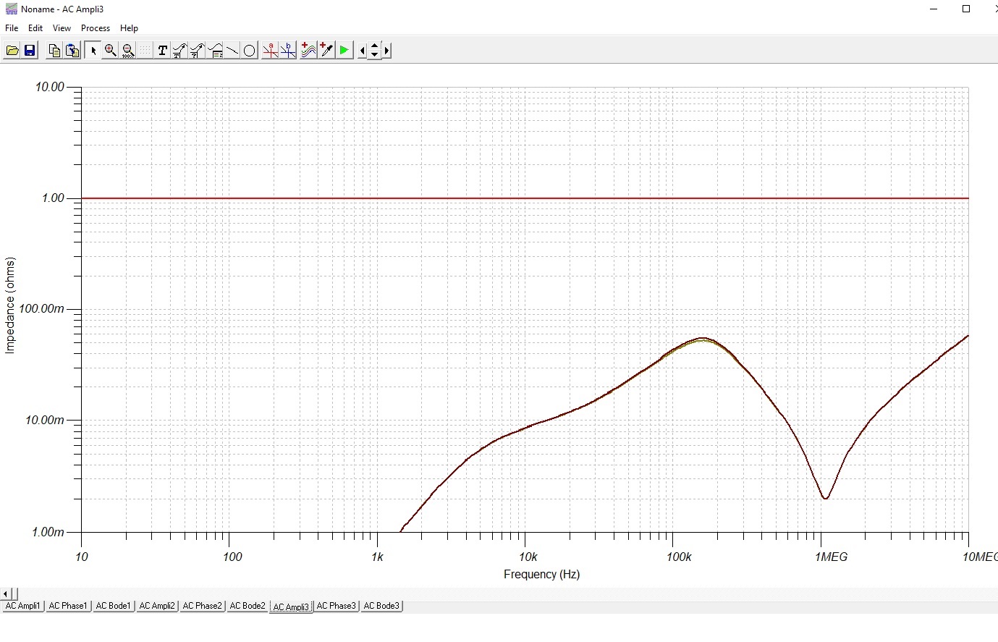Minimize the Noname window
This screenshot has width=998, height=642.
(x=934, y=9)
